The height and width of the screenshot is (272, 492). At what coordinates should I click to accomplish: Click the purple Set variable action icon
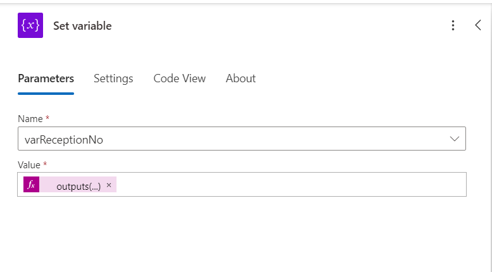[30, 26]
